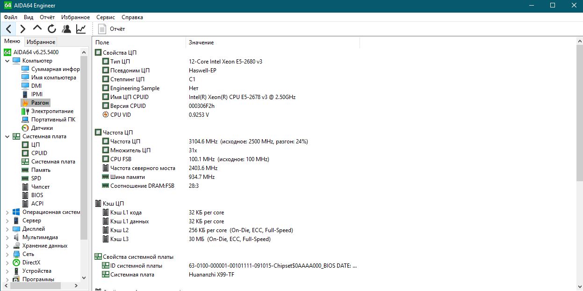Open the Сервис menu
The width and height of the screenshot is (583, 291).
coord(106,17)
